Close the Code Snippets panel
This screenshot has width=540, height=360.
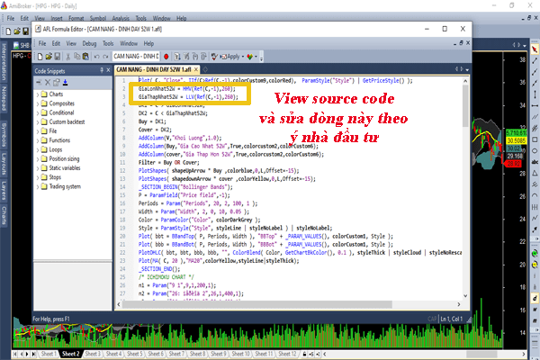[108, 70]
